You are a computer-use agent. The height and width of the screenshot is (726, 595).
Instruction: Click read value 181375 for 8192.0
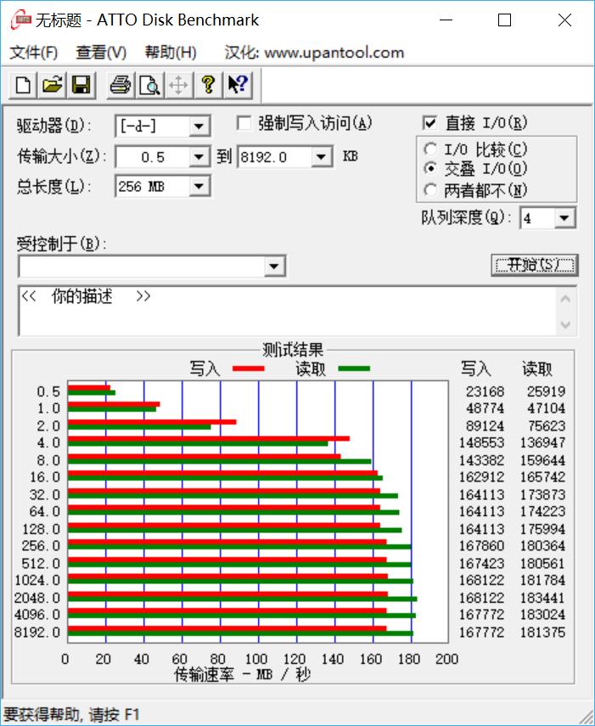pos(542,632)
